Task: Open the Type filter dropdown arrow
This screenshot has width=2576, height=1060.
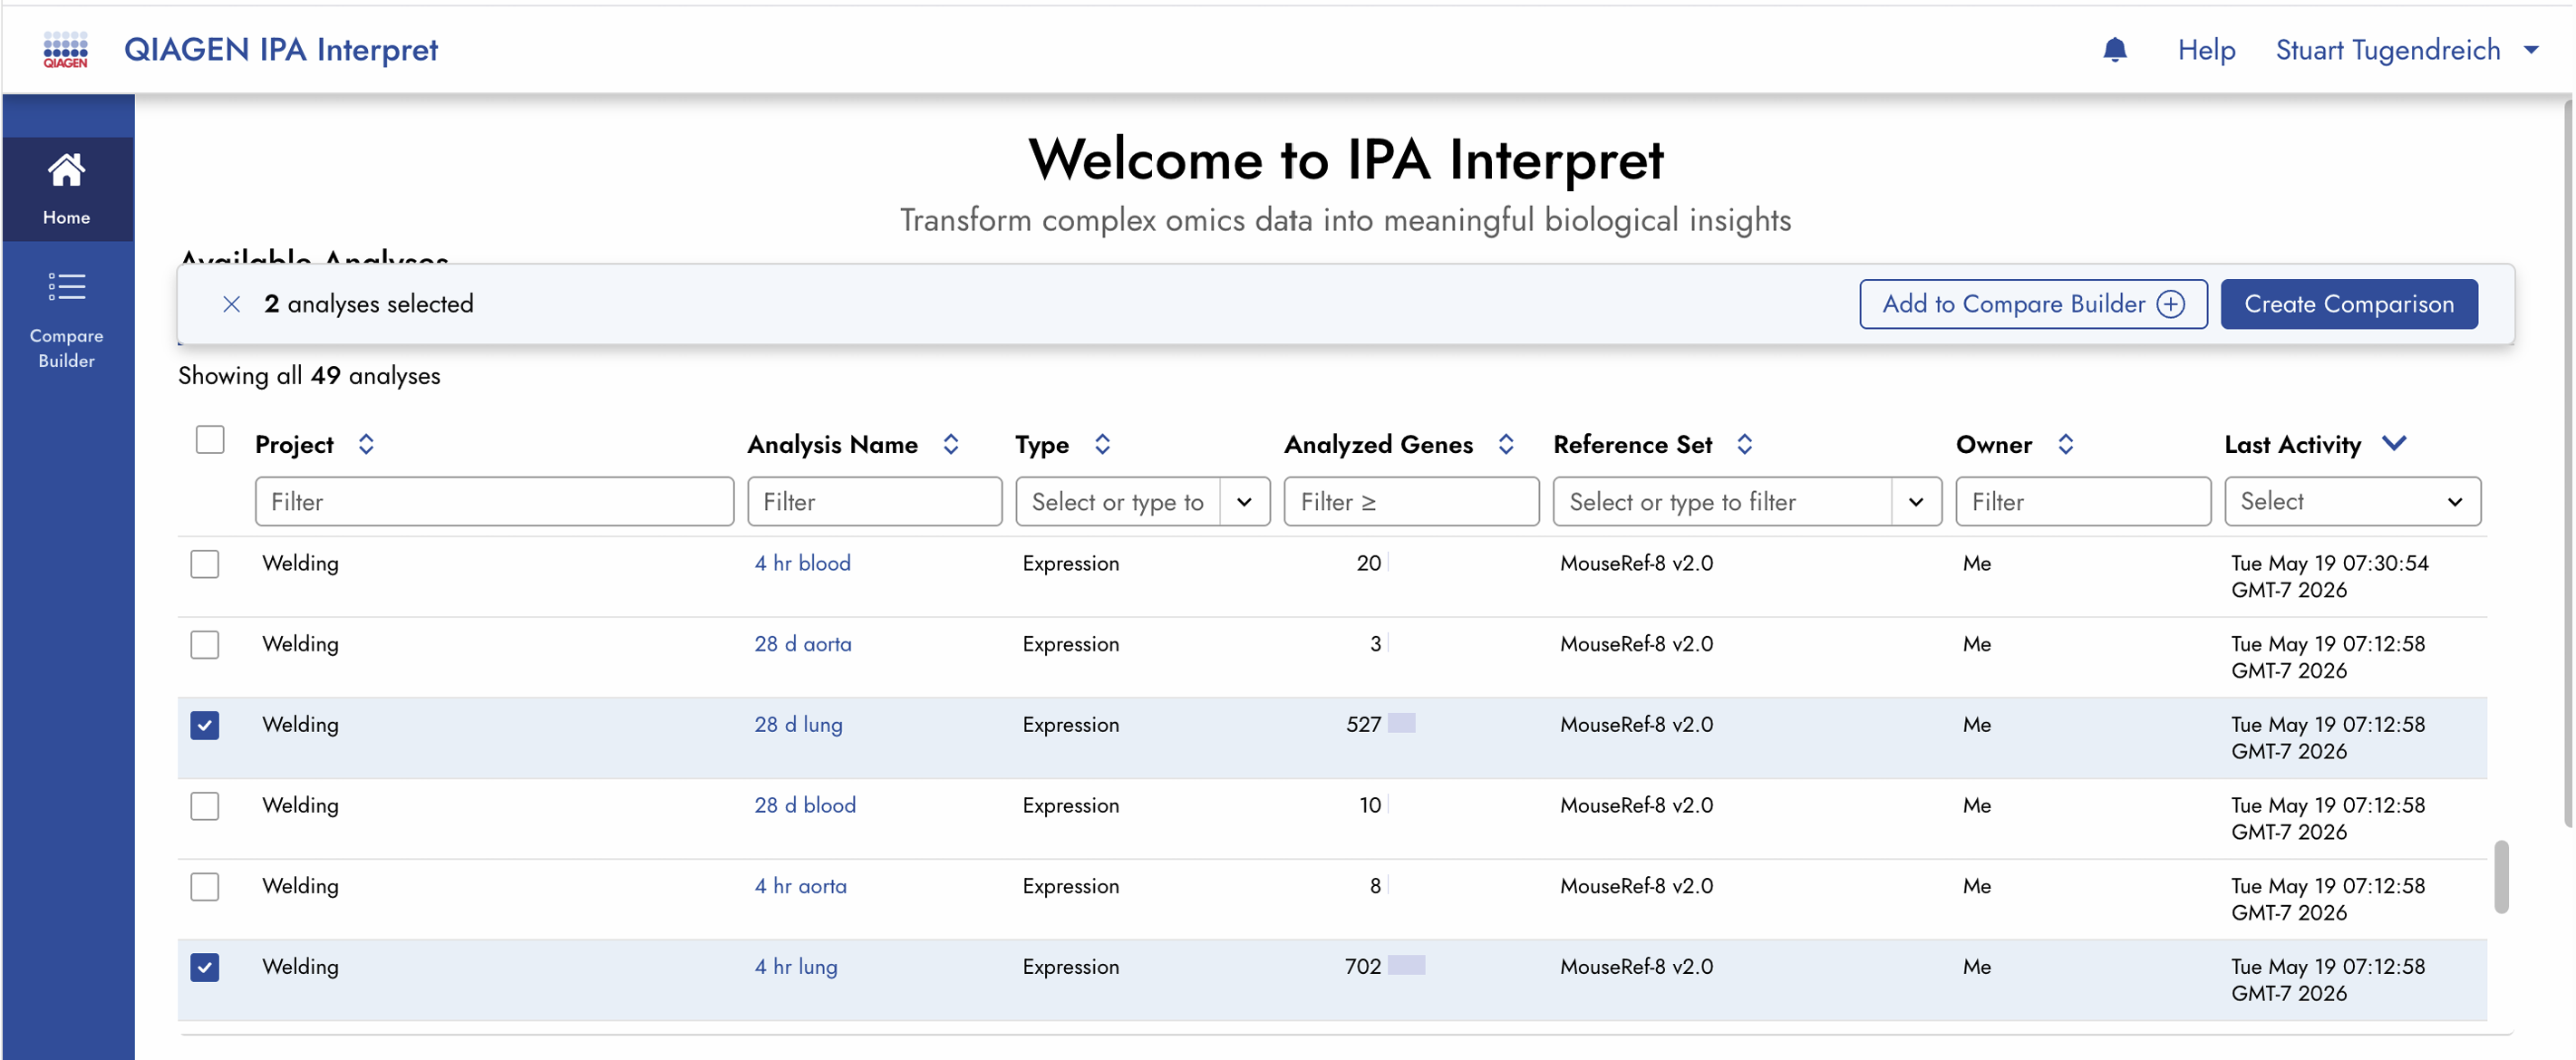Action: [x=1244, y=502]
